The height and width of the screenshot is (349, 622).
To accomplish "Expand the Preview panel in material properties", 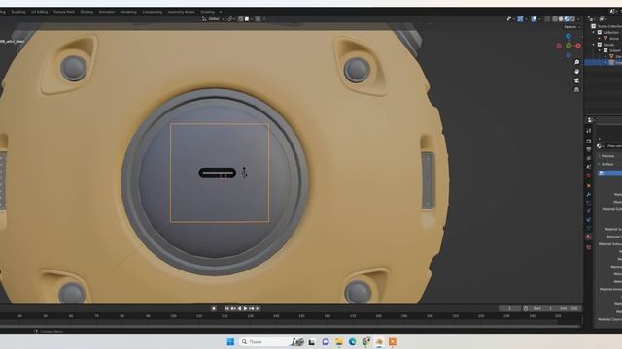I will pos(607,156).
